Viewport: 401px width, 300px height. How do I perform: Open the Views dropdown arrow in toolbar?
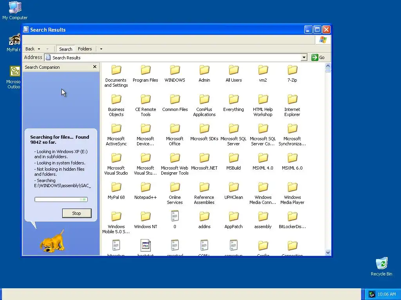pos(101,49)
